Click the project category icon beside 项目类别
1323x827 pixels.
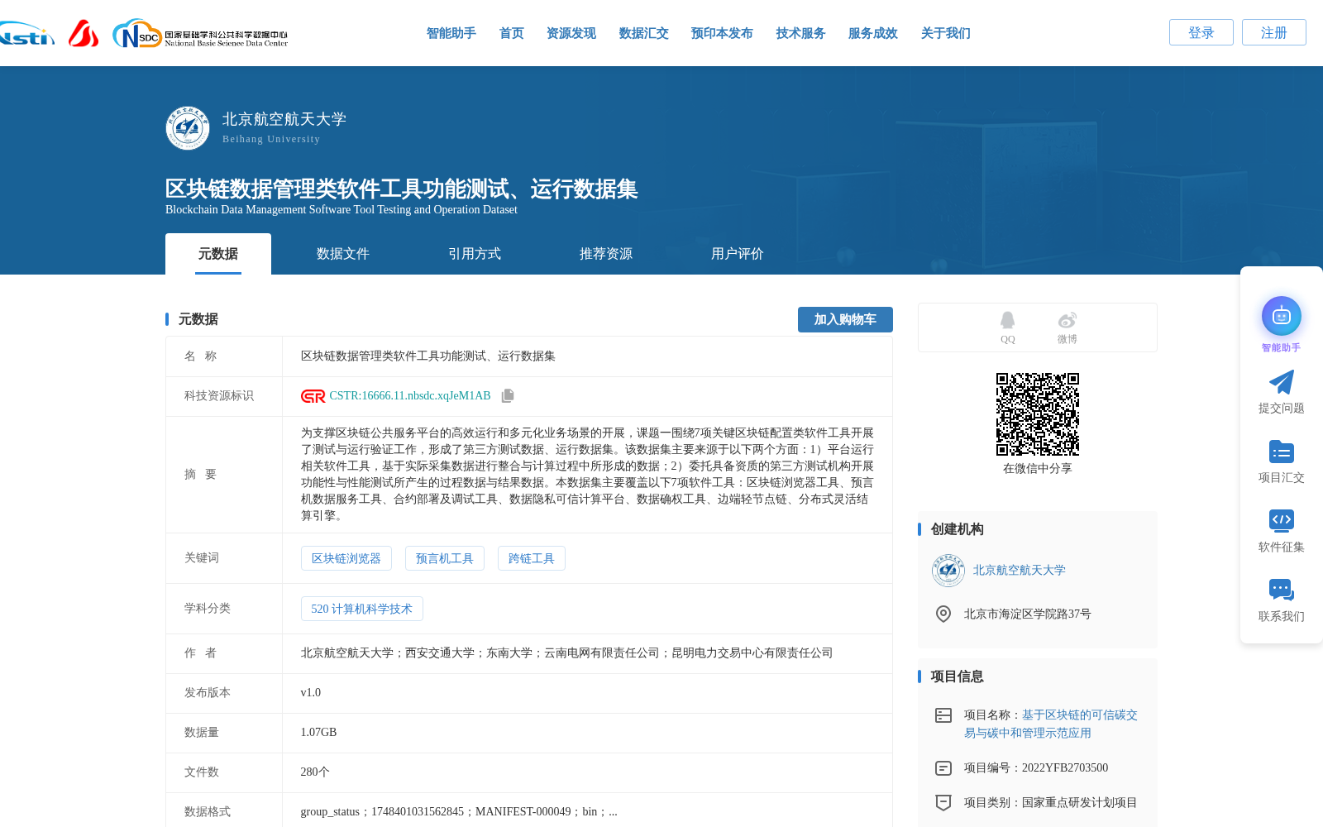click(x=943, y=802)
